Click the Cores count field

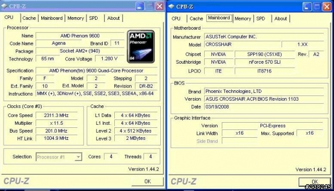click(x=111, y=157)
